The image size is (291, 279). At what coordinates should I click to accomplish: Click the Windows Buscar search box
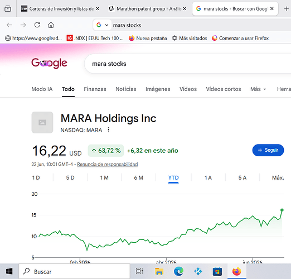coord(74,271)
